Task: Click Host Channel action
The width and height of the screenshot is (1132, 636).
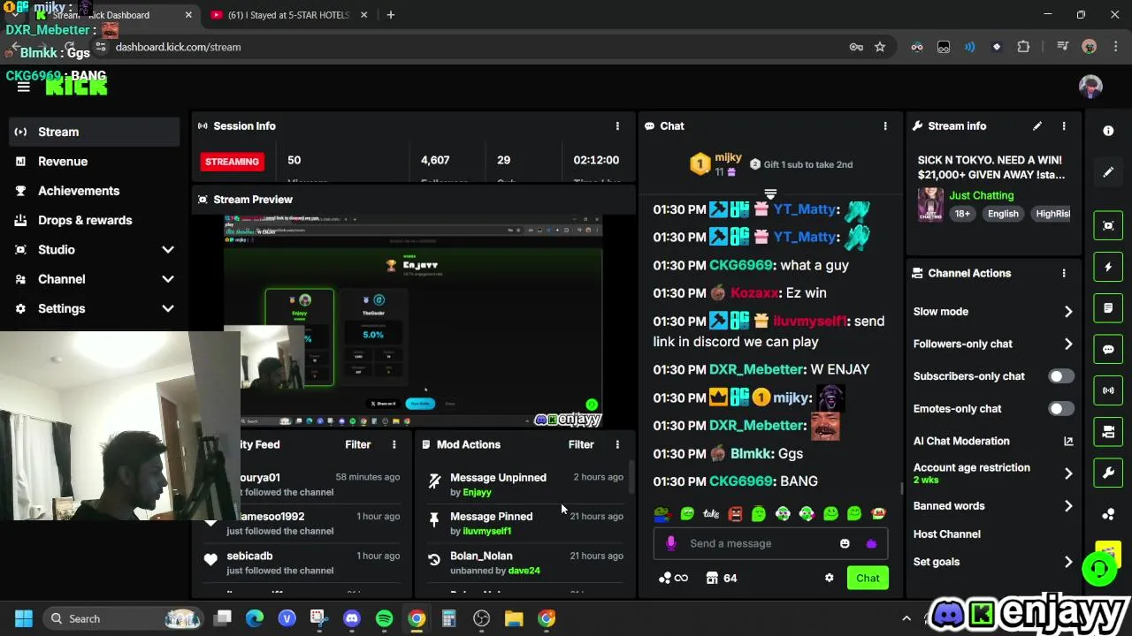Action: [x=946, y=534]
